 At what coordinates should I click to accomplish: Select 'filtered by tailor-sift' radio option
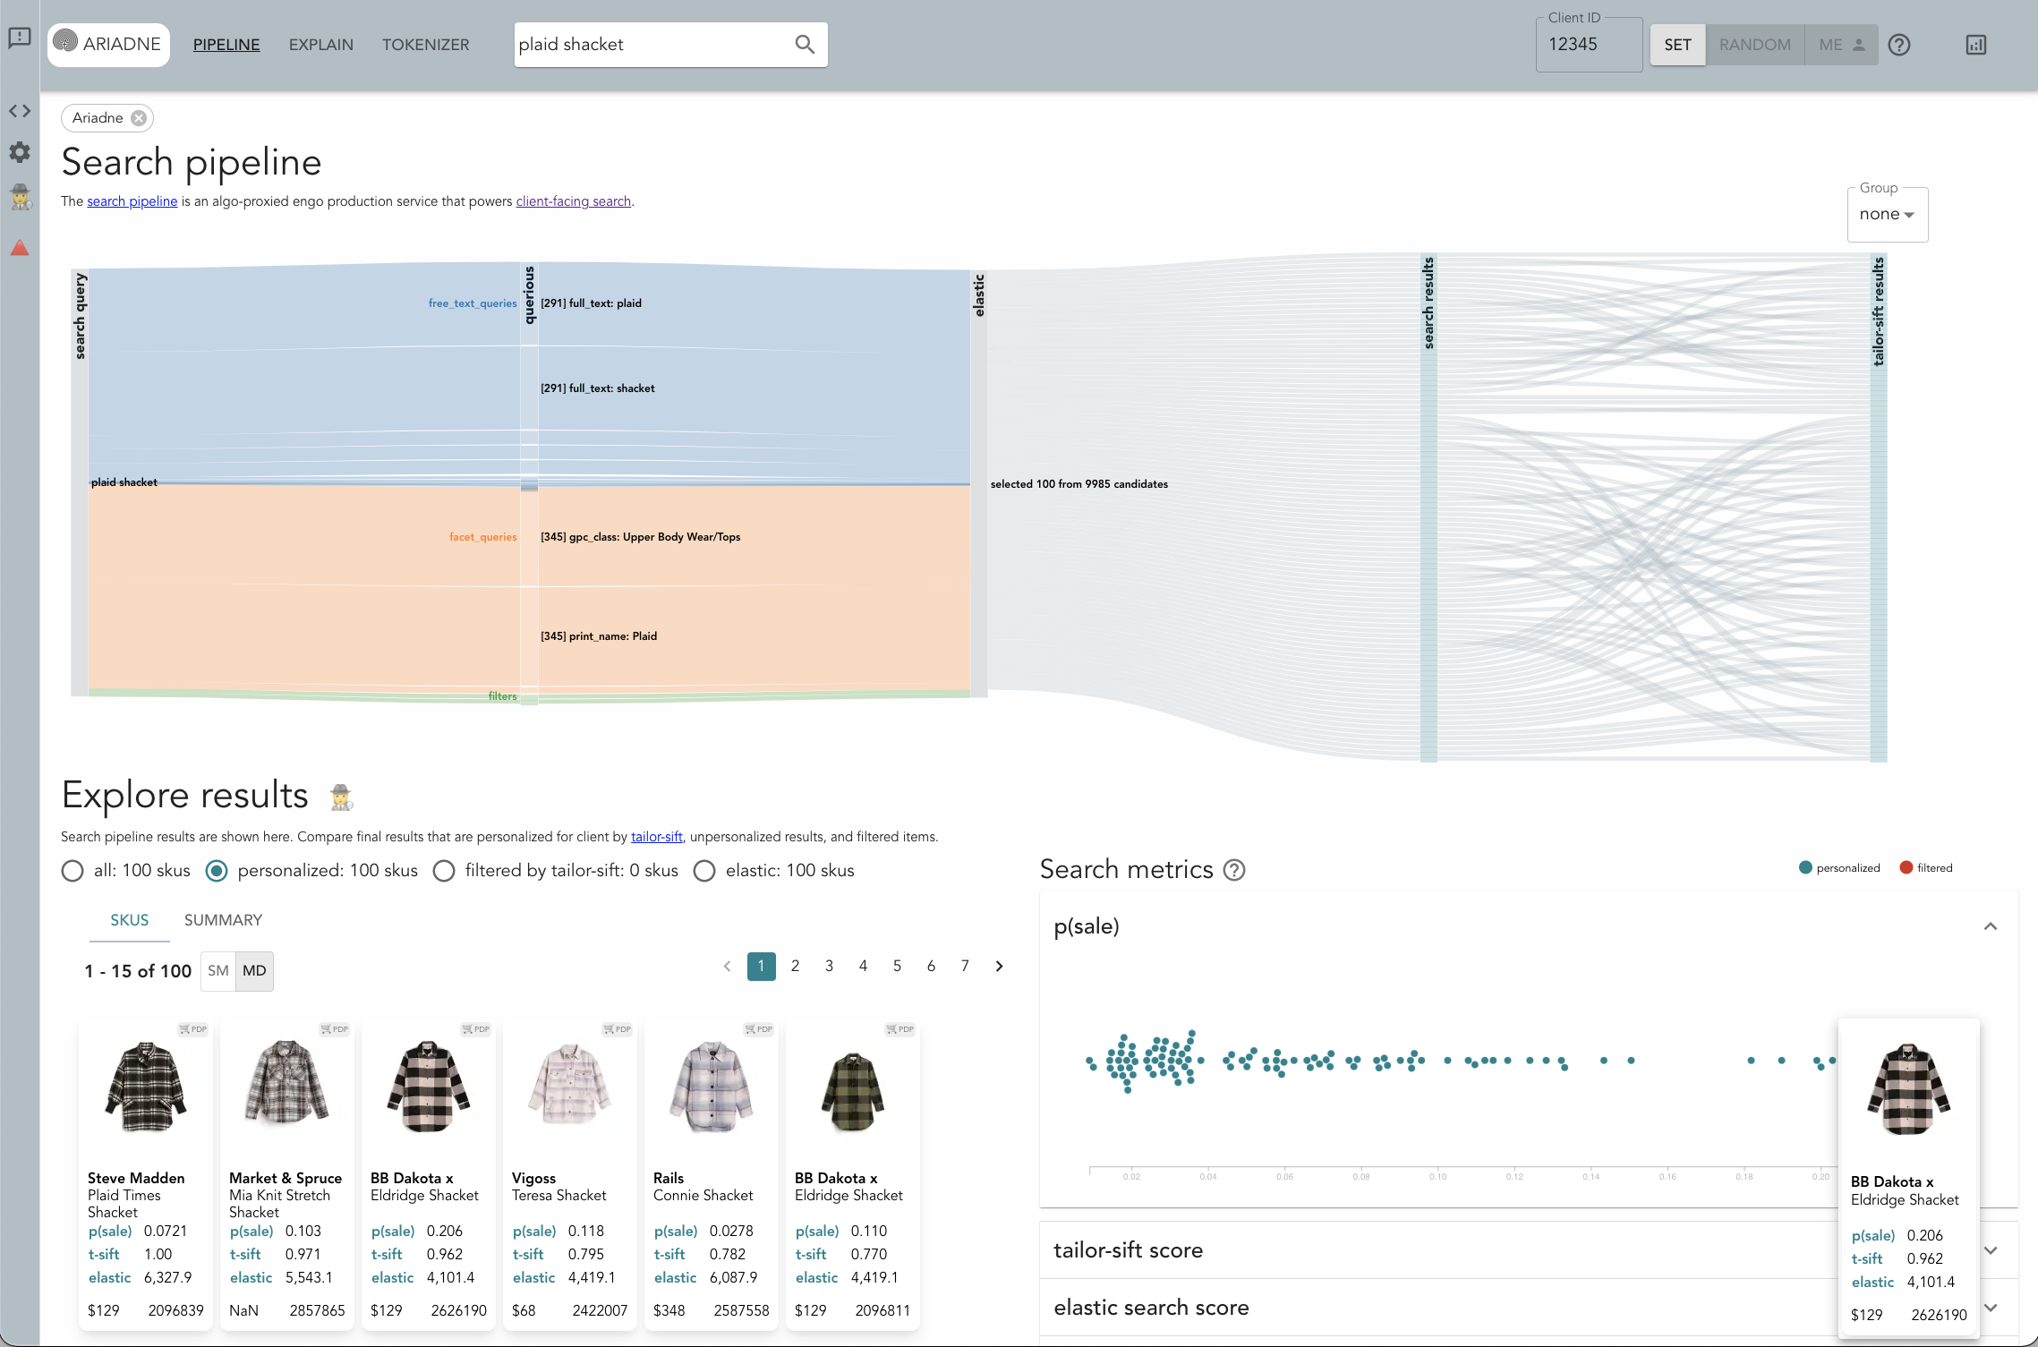[x=444, y=871]
